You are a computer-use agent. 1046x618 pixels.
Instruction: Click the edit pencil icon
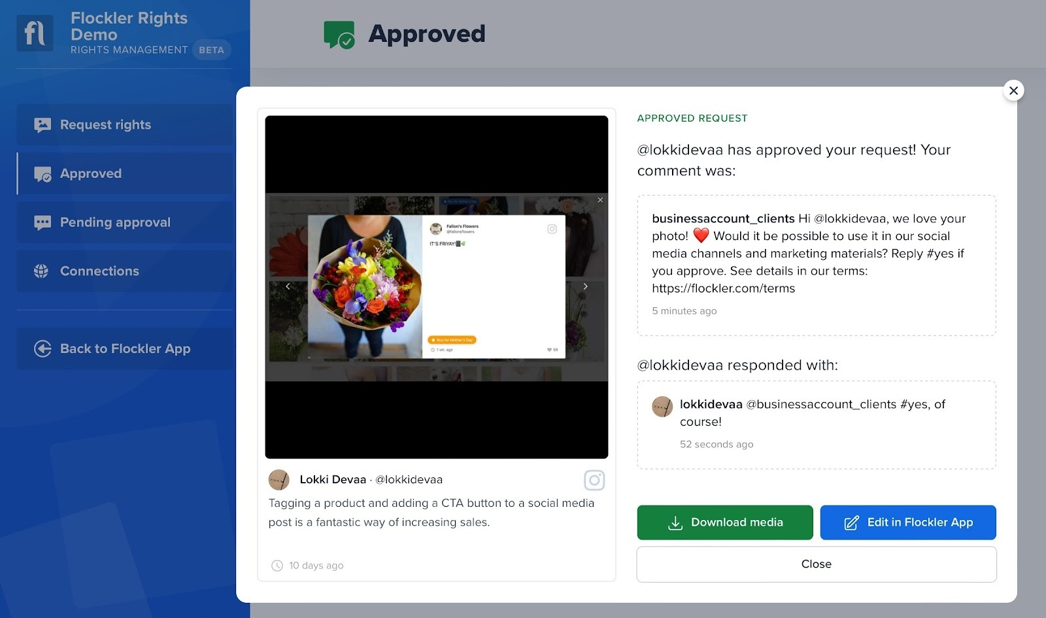tap(851, 523)
